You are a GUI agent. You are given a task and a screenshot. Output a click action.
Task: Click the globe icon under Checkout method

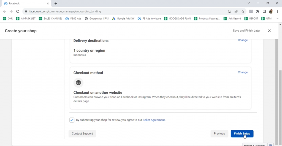tap(78, 83)
